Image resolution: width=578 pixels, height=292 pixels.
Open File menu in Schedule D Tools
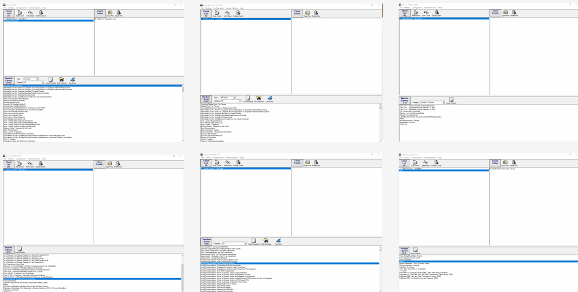400,157
